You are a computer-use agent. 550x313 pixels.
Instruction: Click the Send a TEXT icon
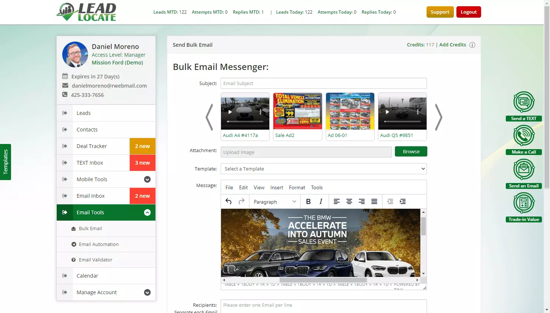pos(524,102)
